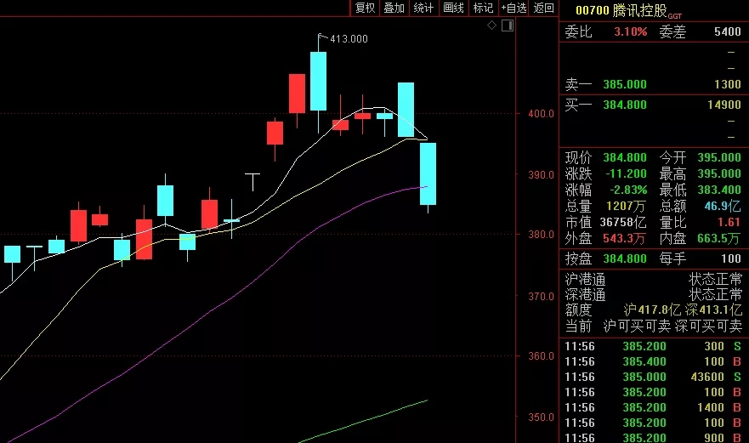Click the 腾讯控股 stock name title

pyautogui.click(x=639, y=10)
